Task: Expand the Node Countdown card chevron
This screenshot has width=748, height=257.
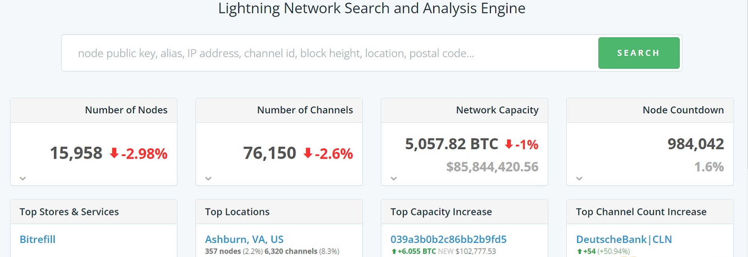Action: coord(579,179)
